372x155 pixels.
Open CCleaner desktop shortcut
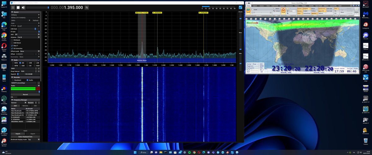point(4,142)
